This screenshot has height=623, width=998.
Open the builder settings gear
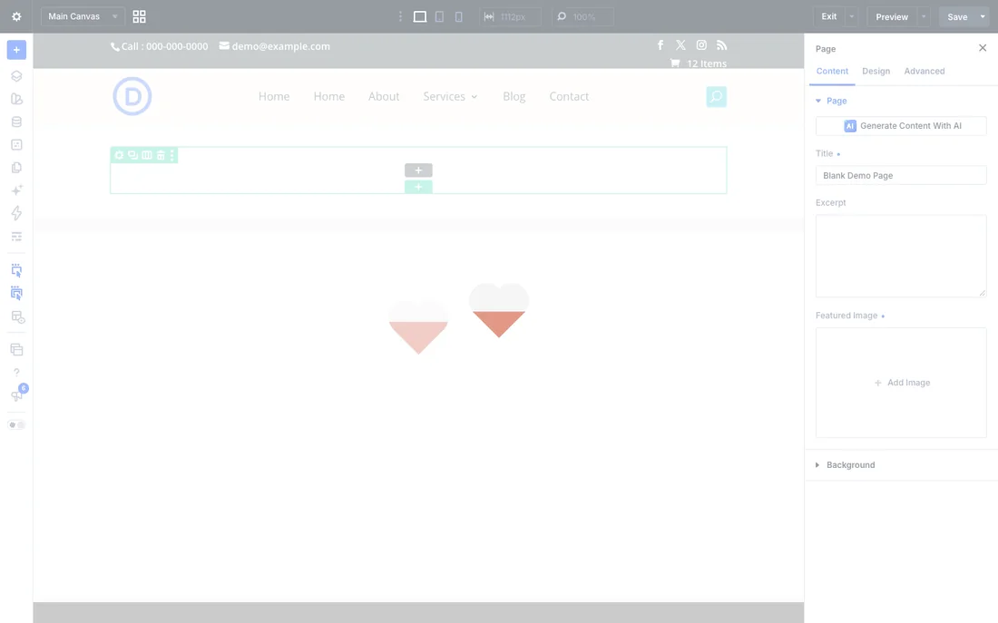tap(16, 16)
